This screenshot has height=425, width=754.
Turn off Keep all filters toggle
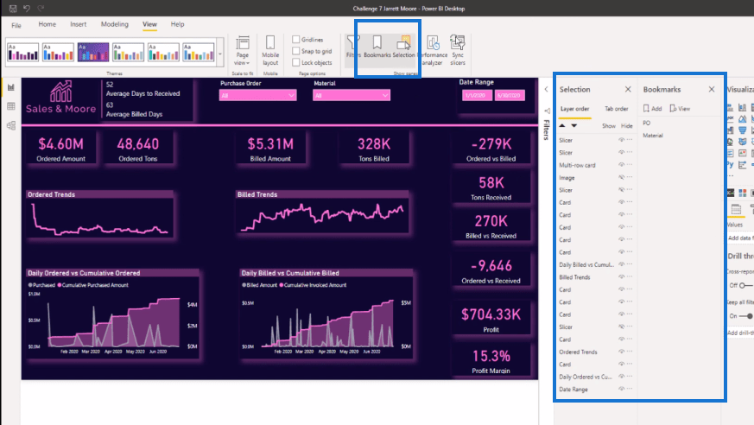pyautogui.click(x=746, y=316)
